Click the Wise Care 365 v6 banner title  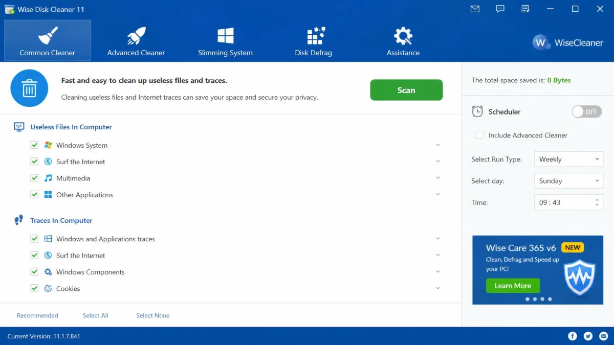point(521,248)
